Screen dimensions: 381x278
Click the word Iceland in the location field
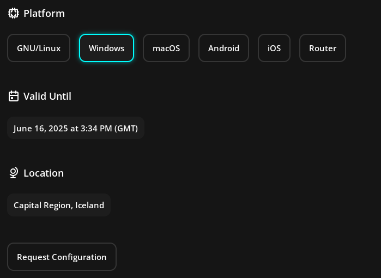89,206
